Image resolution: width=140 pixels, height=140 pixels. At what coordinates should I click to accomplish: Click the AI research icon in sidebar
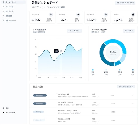click(3, 11)
